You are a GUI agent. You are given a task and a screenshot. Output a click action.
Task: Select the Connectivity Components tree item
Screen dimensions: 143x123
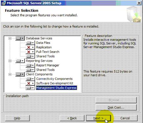point(54,79)
